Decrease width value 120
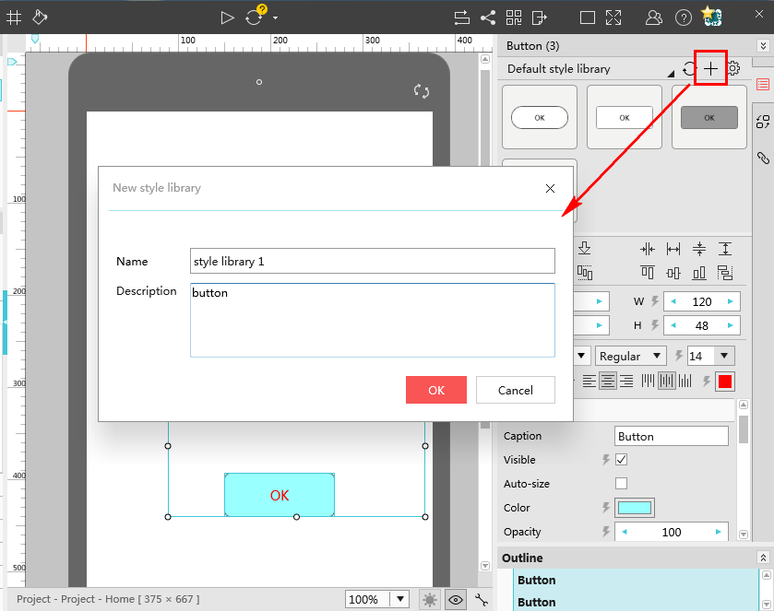Screen dimensions: 774x611 [x=673, y=301]
